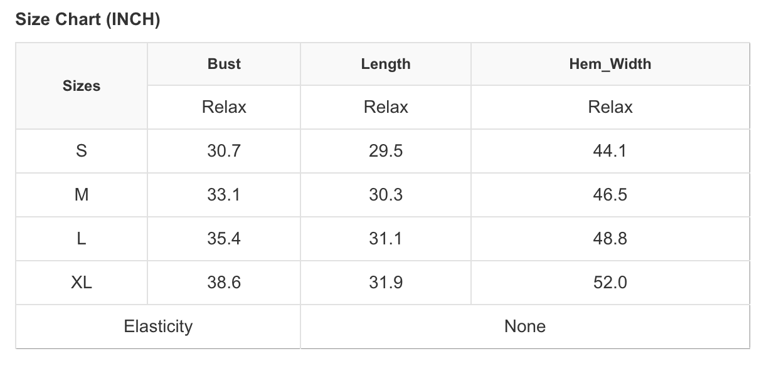Click the 29.5 length value
The width and height of the screenshot is (764, 376).
coord(386,151)
